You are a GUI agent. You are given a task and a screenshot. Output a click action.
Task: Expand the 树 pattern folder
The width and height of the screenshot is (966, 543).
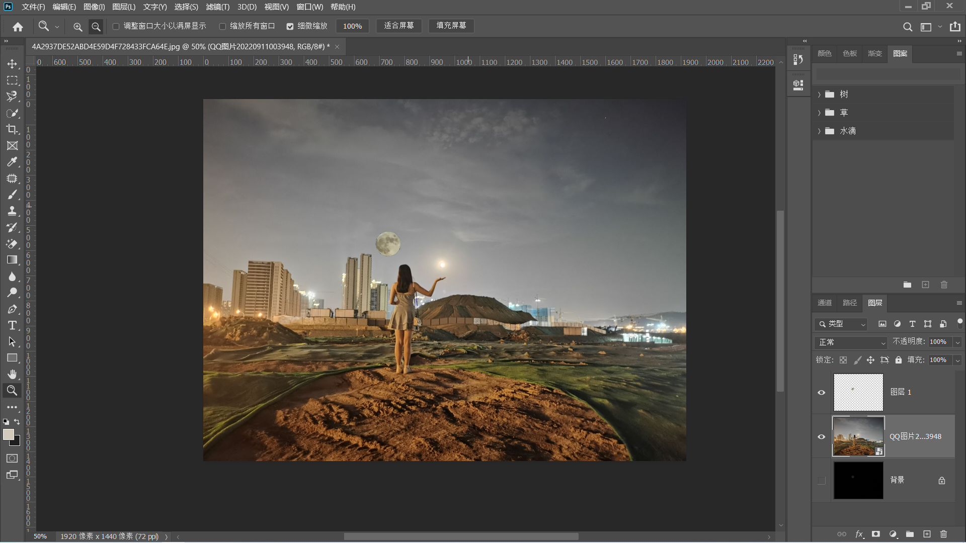tap(819, 95)
